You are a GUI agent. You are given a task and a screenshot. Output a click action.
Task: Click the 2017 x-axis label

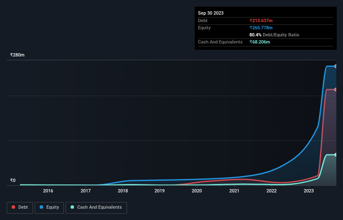(86, 191)
